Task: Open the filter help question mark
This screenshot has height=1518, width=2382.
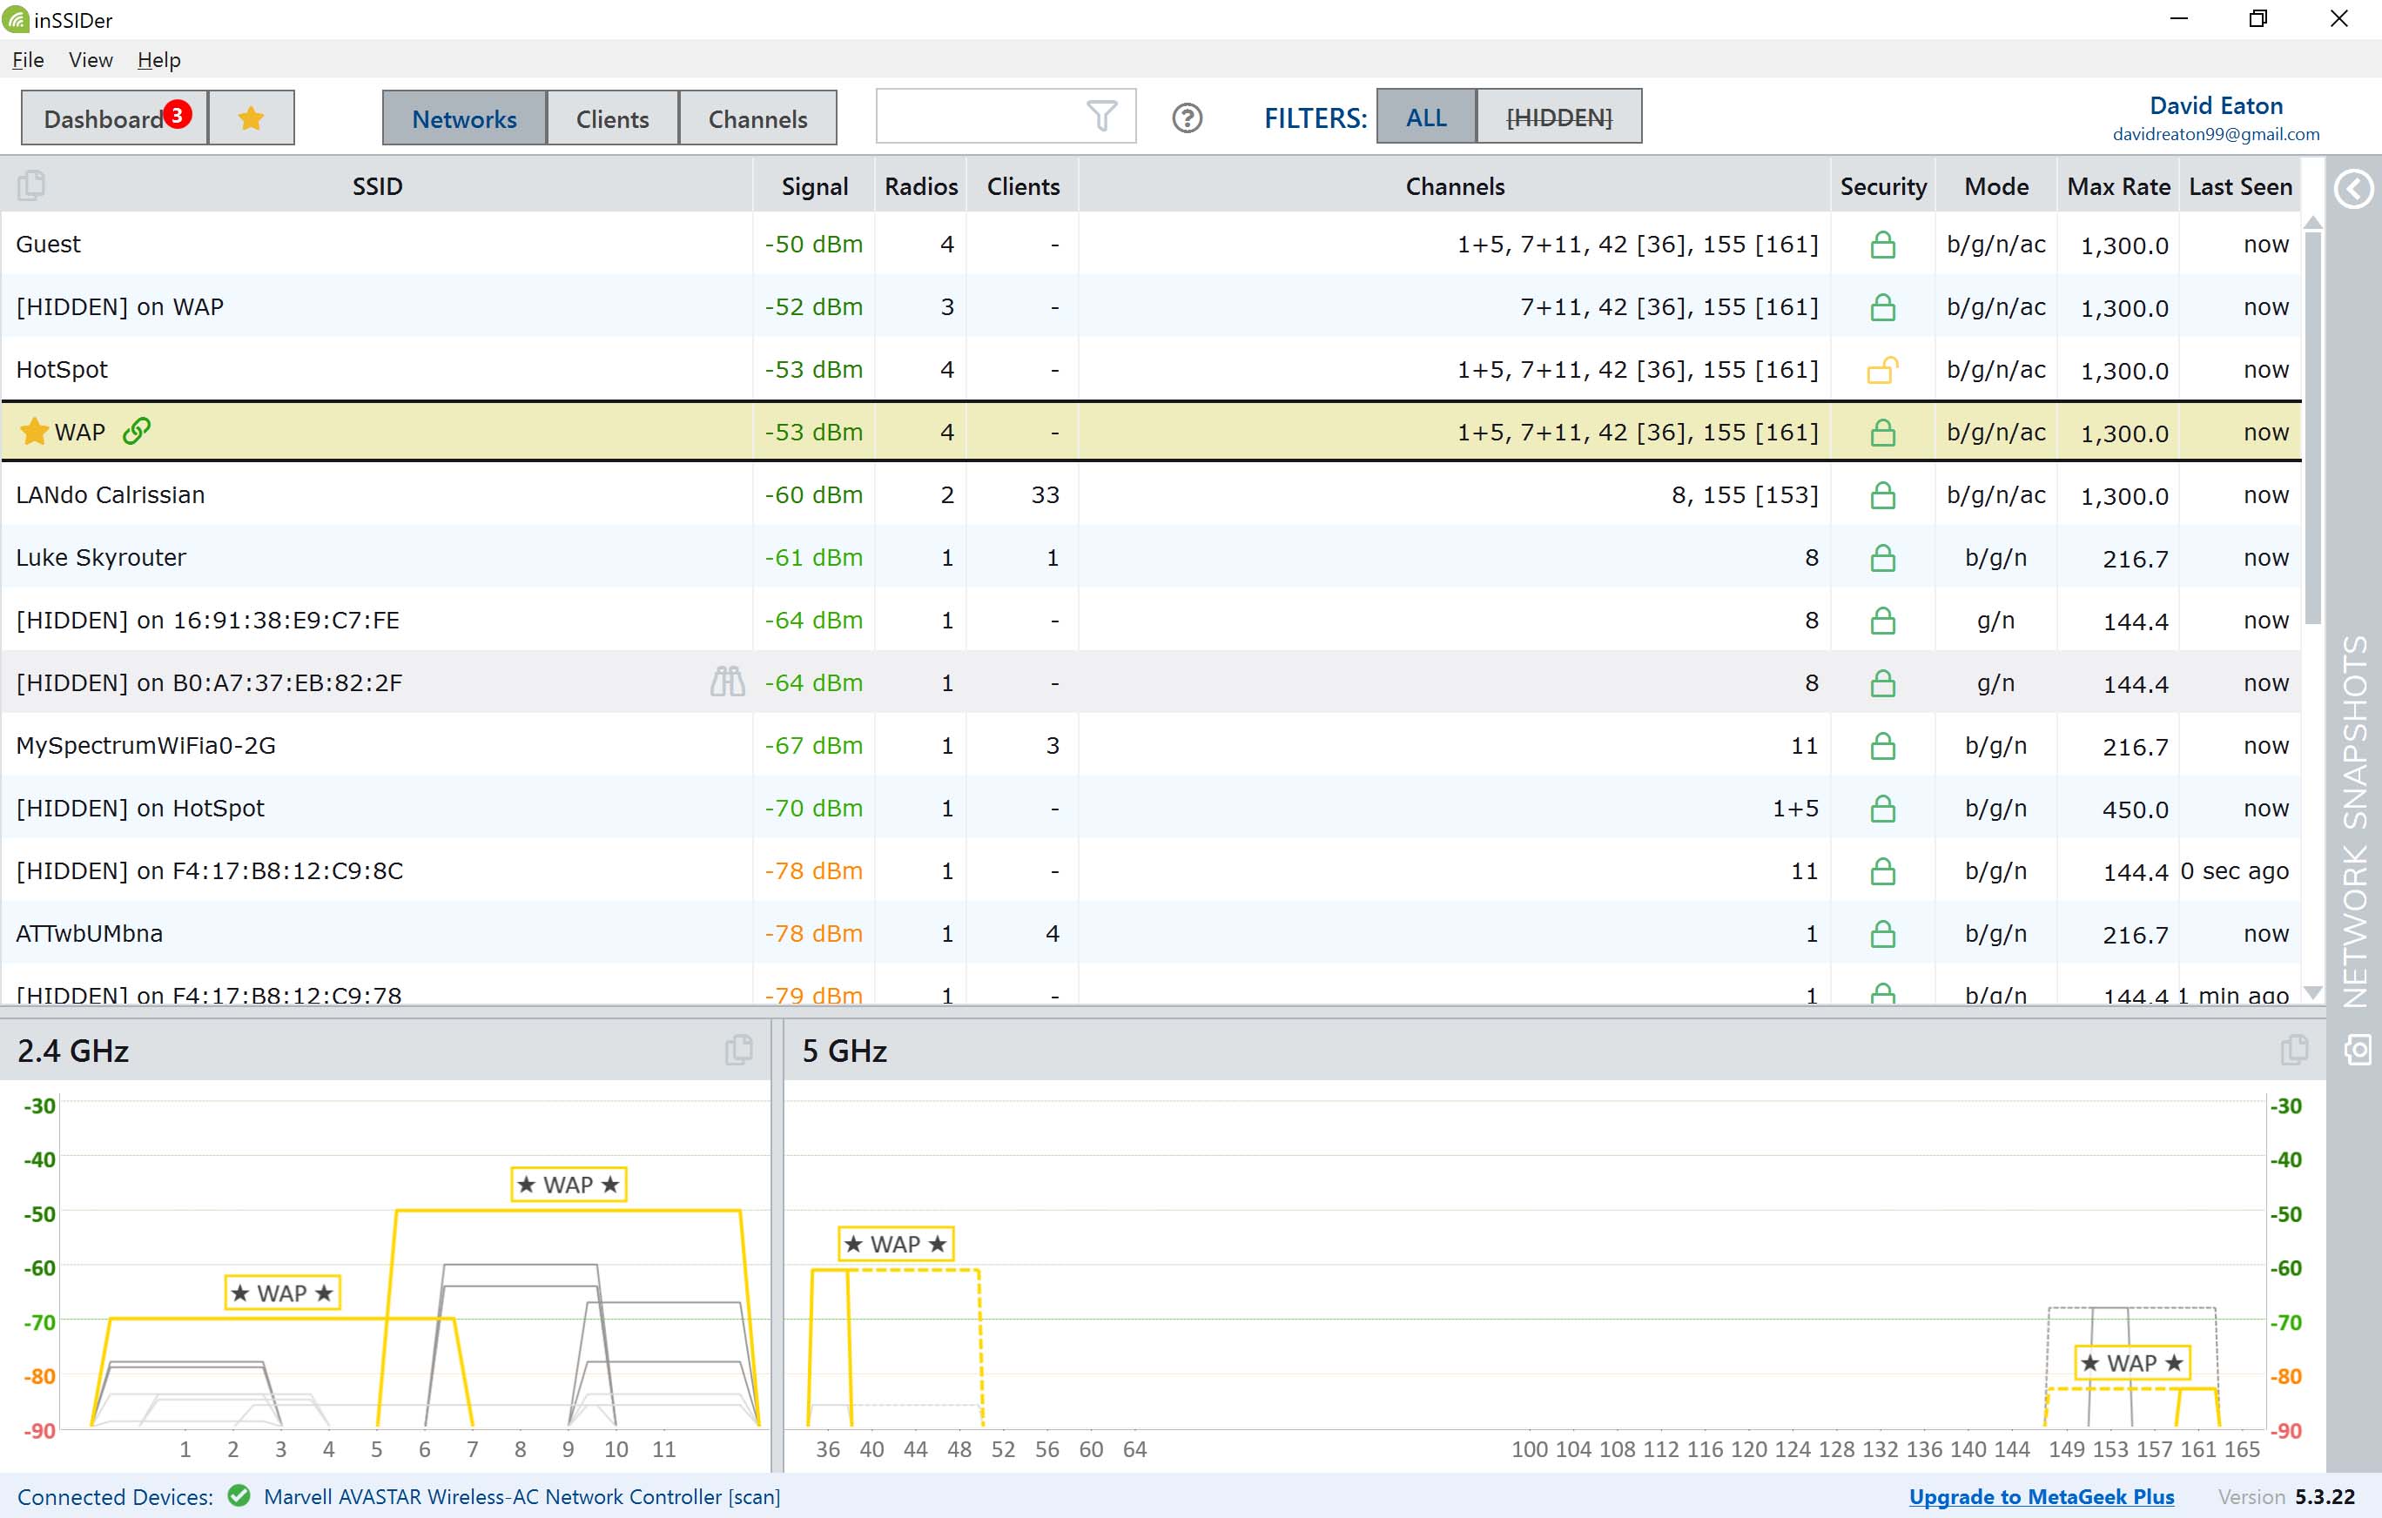Action: (1186, 118)
